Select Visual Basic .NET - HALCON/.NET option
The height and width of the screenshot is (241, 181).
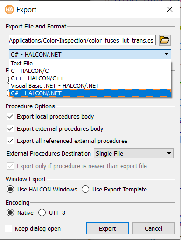click(x=90, y=86)
